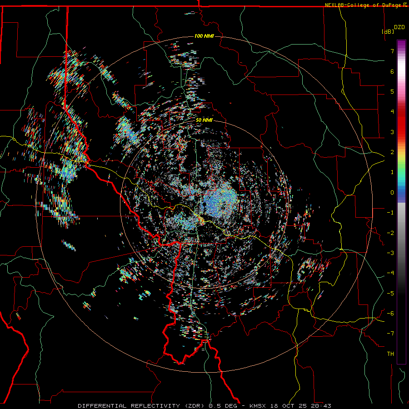
Task: Select the -1 value on the scale
Action: (x=390, y=213)
